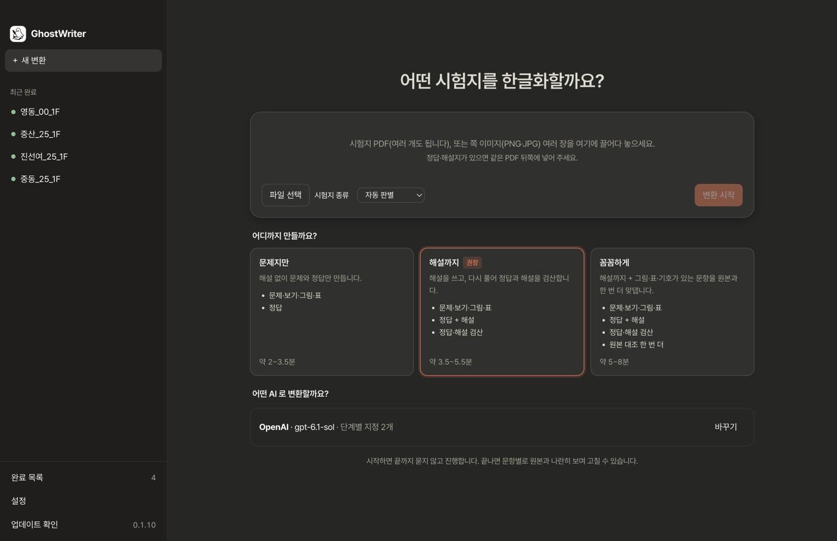Click the GhostWriter ghost logo icon
The image size is (837, 541).
(x=18, y=34)
